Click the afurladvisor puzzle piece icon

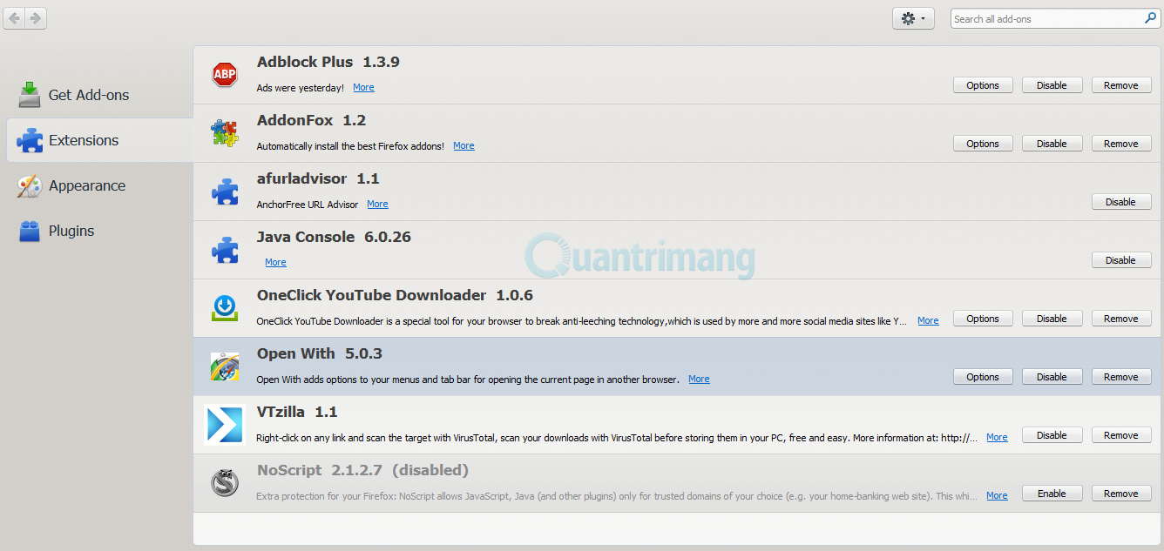[225, 192]
